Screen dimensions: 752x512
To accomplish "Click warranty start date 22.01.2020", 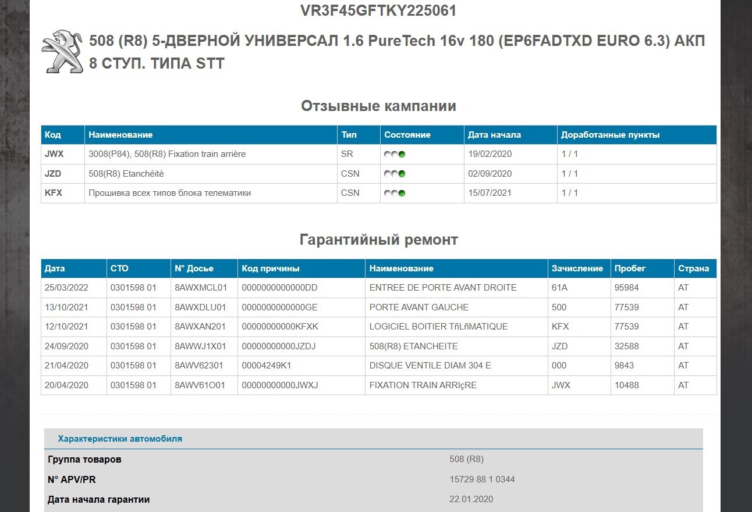I will [x=471, y=499].
